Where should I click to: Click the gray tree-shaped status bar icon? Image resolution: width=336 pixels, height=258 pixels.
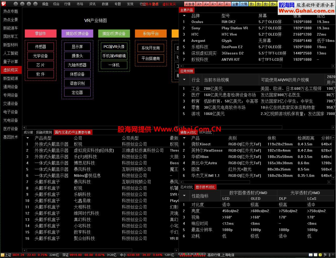[329, 255]
